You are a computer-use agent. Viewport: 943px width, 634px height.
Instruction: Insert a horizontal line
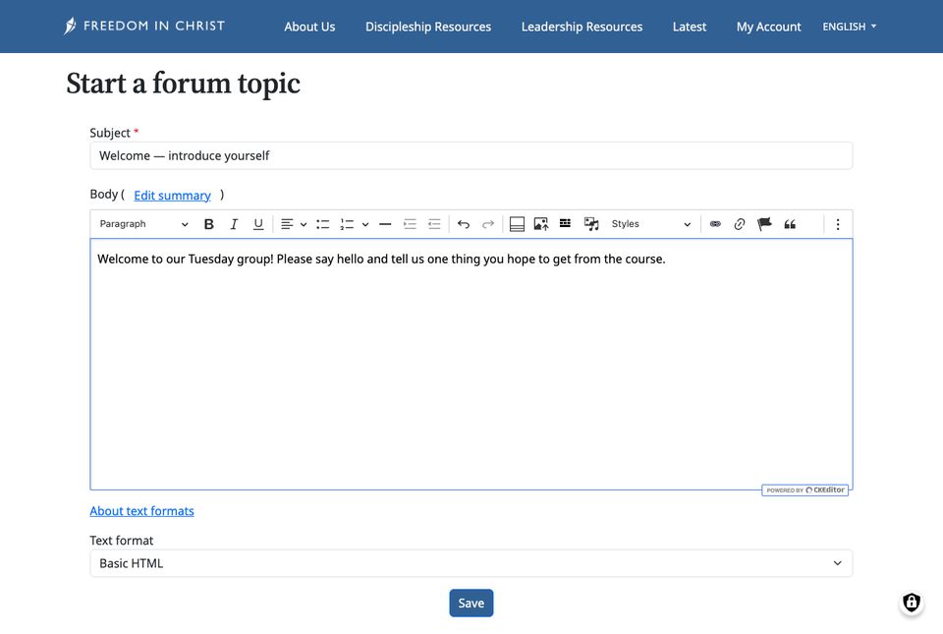(x=385, y=224)
